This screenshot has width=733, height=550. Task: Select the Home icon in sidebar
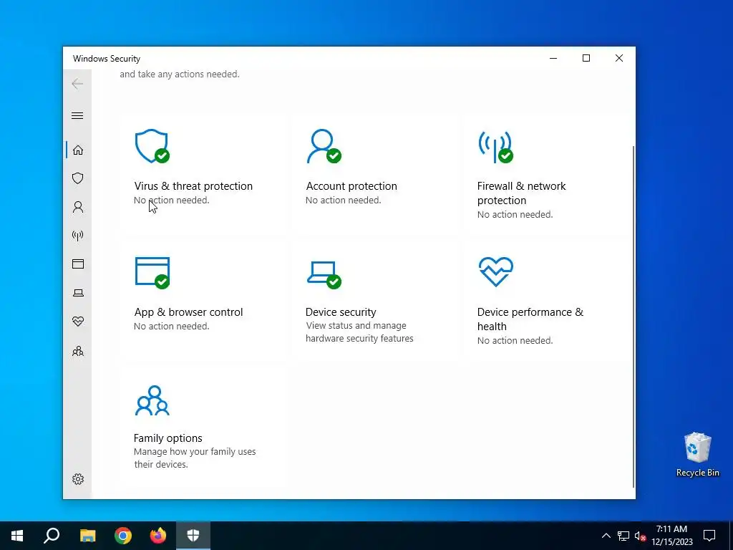[x=78, y=150]
